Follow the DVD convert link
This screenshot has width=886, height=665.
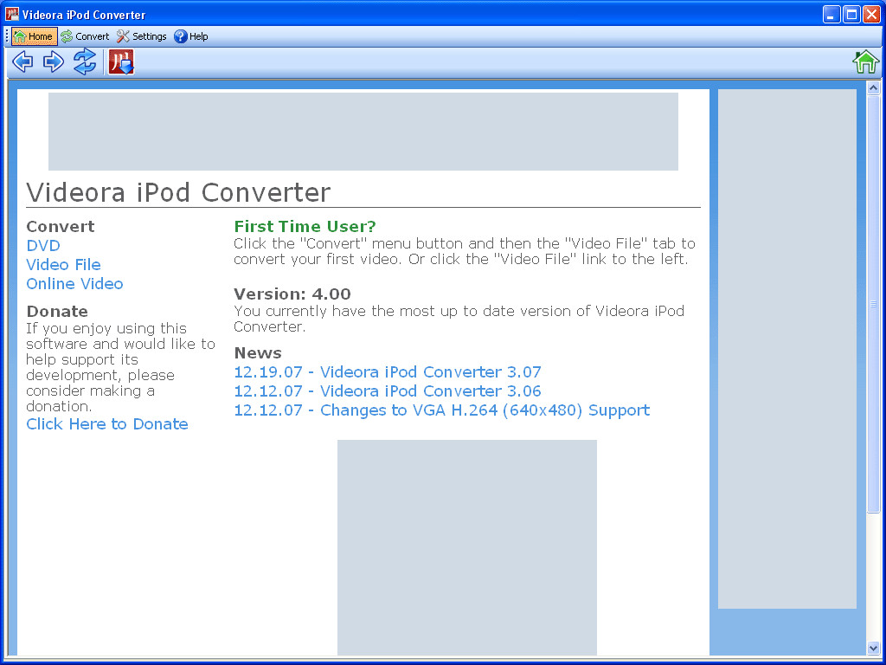(x=43, y=245)
